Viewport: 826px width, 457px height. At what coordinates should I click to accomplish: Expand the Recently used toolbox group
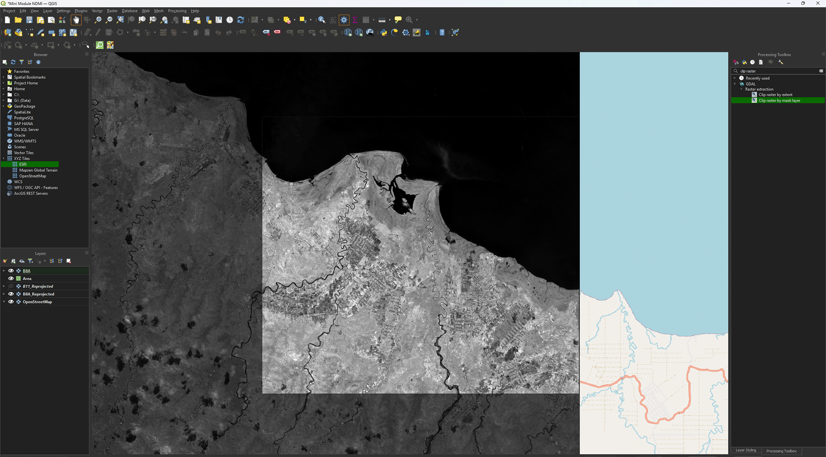[735, 78]
